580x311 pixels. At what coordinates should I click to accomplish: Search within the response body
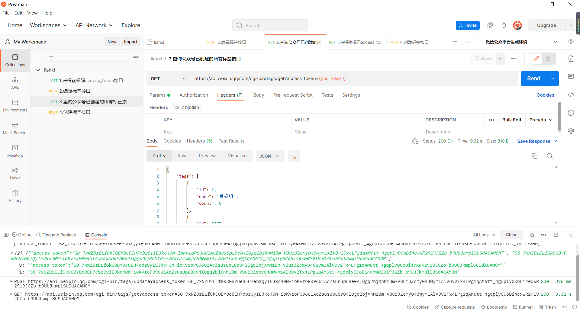coord(549,156)
